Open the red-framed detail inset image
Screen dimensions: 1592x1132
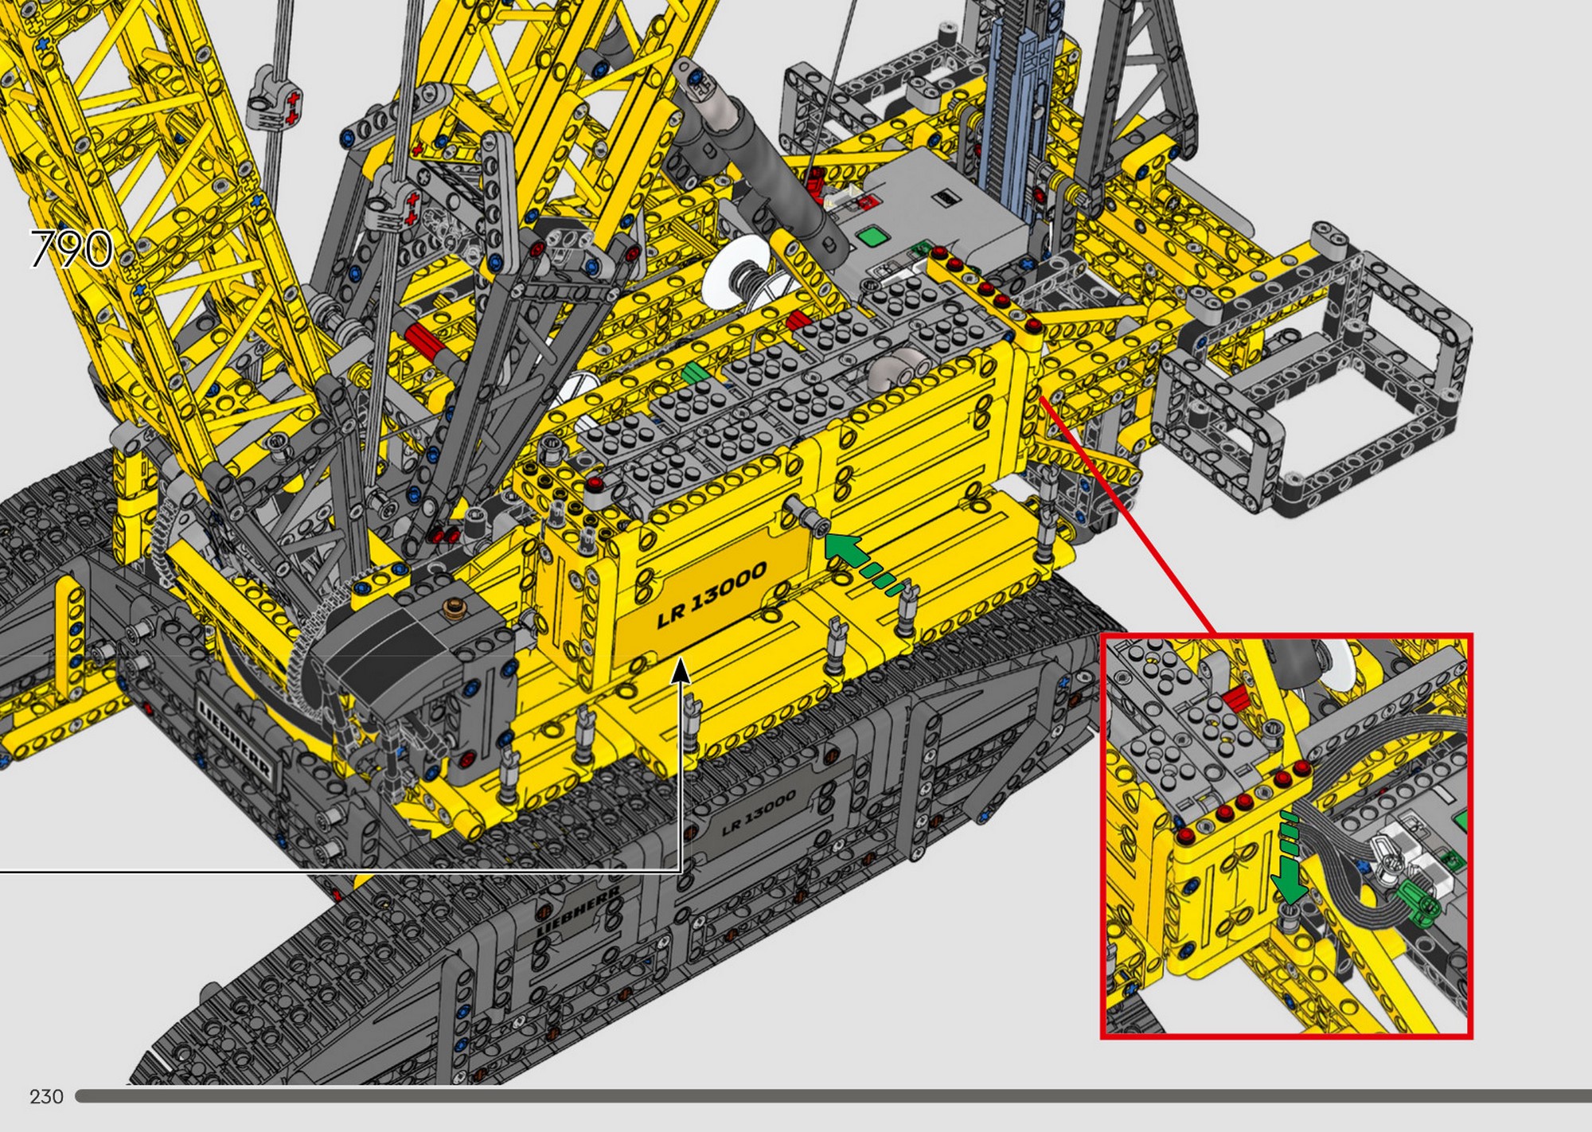click(x=1286, y=836)
